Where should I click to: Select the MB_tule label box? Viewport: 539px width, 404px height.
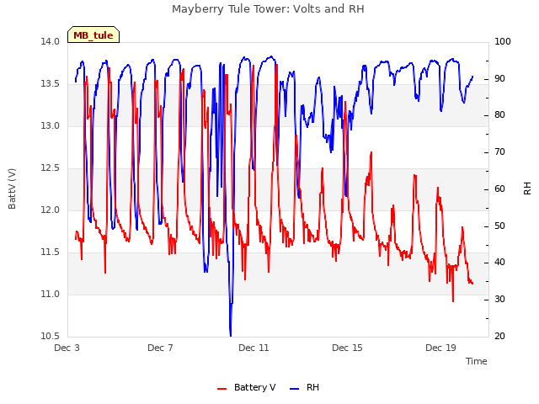click(x=93, y=35)
